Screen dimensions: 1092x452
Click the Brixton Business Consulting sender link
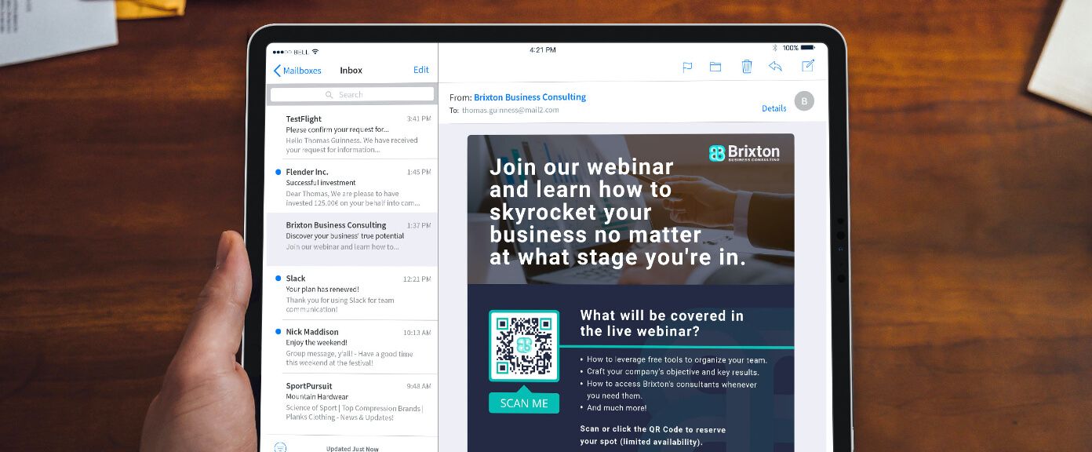point(530,97)
